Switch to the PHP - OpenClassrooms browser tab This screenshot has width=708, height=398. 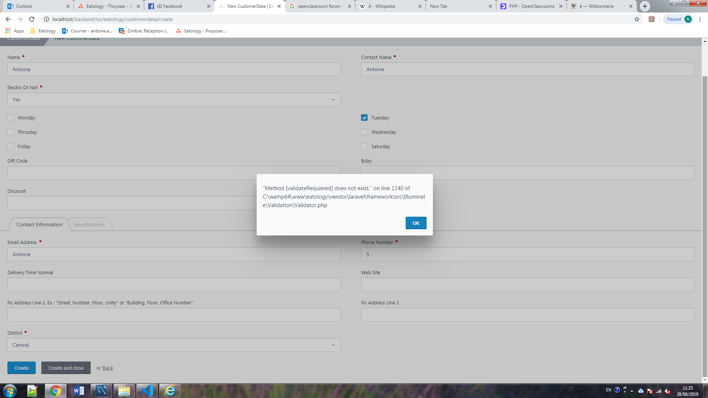[531, 6]
